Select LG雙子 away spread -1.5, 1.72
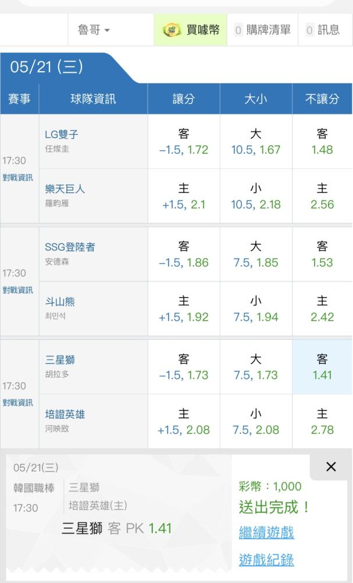 click(x=184, y=142)
